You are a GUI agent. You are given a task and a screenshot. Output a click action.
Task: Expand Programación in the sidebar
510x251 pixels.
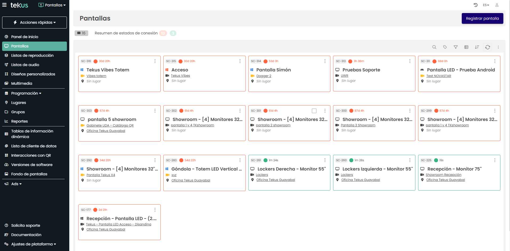[x=26, y=93]
